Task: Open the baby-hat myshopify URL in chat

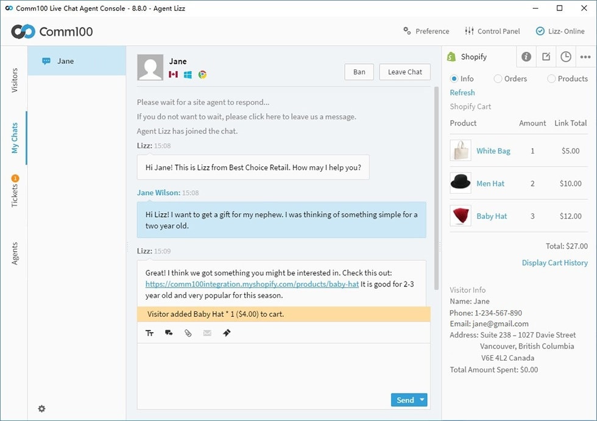Action: pyautogui.click(x=252, y=284)
